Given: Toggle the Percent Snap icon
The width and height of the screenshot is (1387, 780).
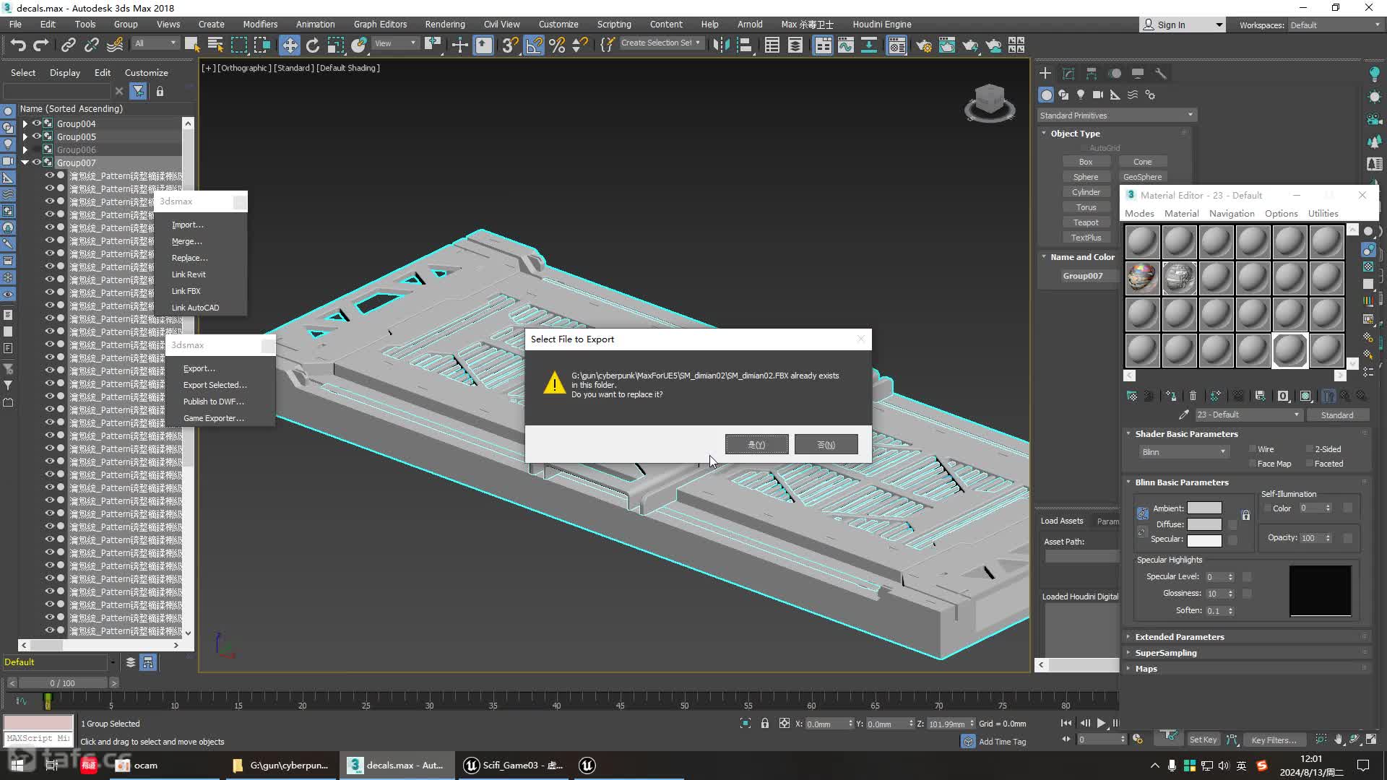Looking at the screenshot, I should [557, 45].
